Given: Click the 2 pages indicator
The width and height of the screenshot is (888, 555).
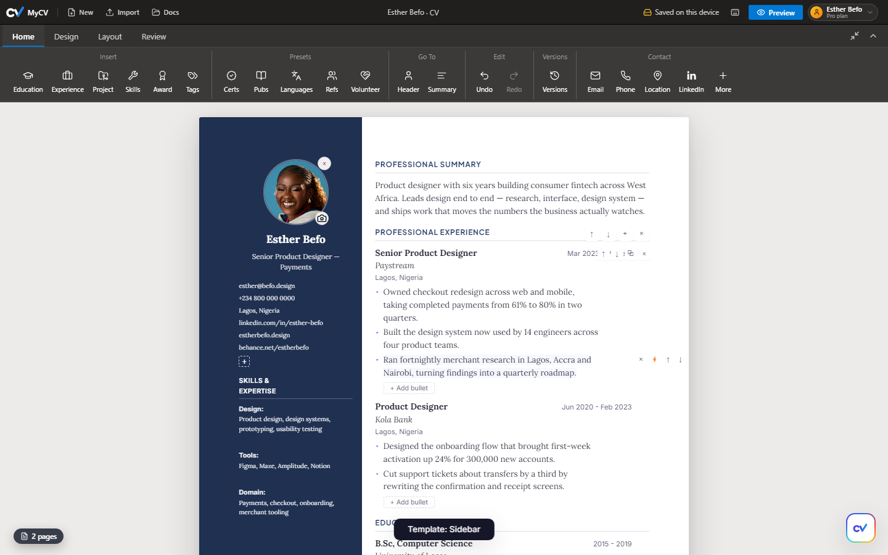Looking at the screenshot, I should (39, 536).
